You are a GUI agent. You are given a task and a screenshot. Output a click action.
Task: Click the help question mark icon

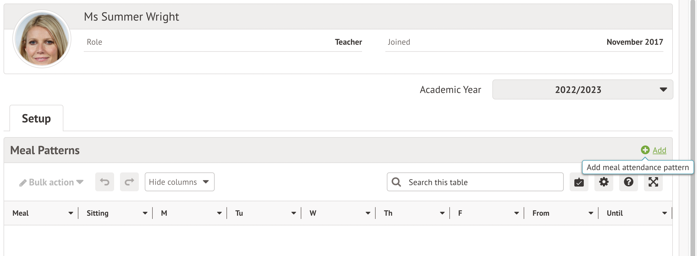tap(628, 182)
